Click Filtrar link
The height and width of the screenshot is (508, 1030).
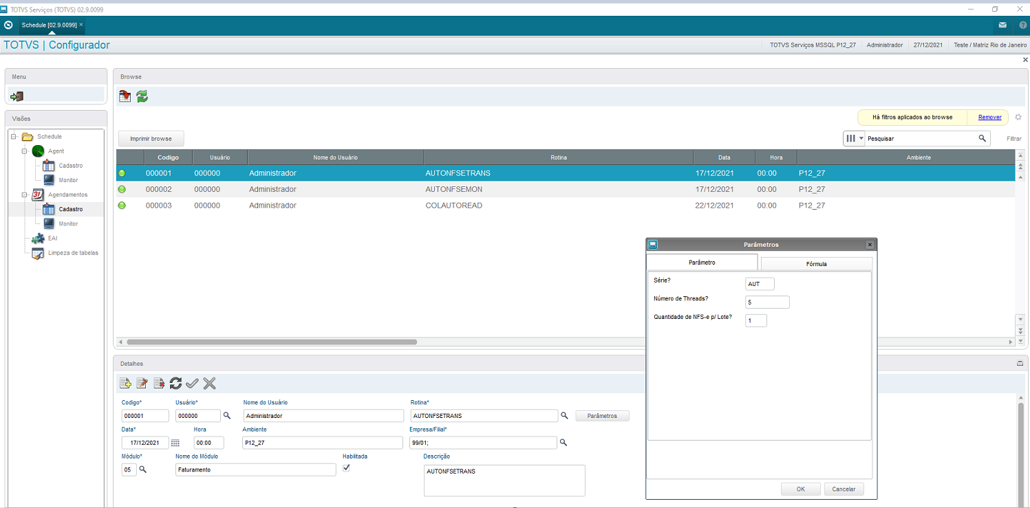1014,138
